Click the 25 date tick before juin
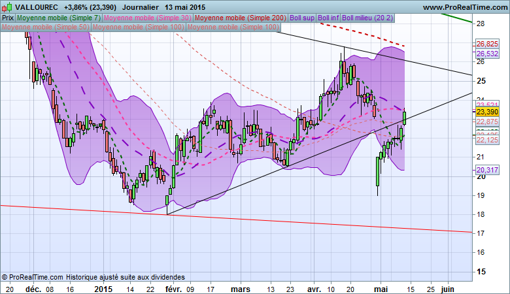This screenshot has width=510, height=294. point(431,289)
